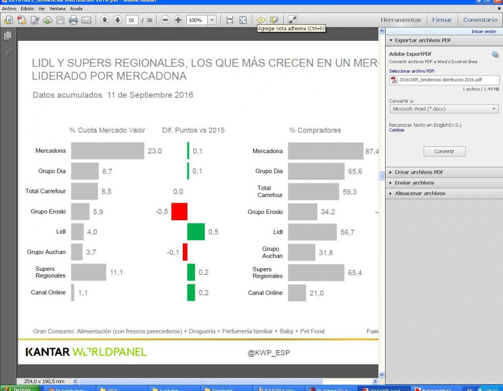Click the 100% zoom level field

tap(197, 20)
